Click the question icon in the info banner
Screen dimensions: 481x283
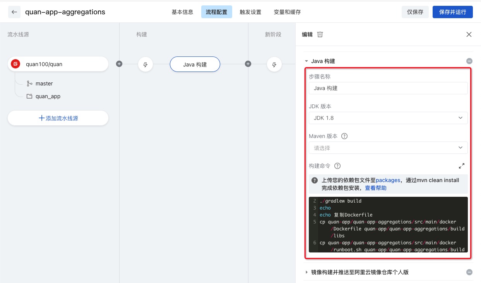[315, 180]
